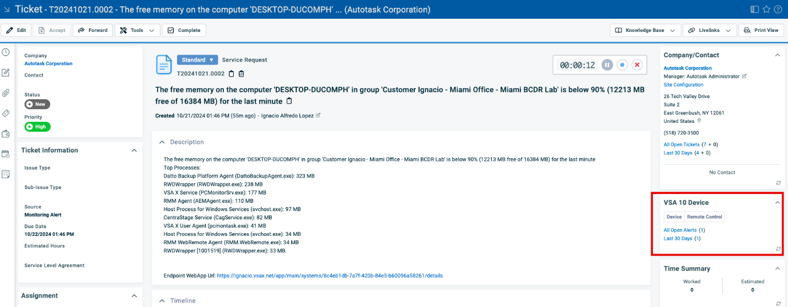Click the timer record button

click(622, 65)
